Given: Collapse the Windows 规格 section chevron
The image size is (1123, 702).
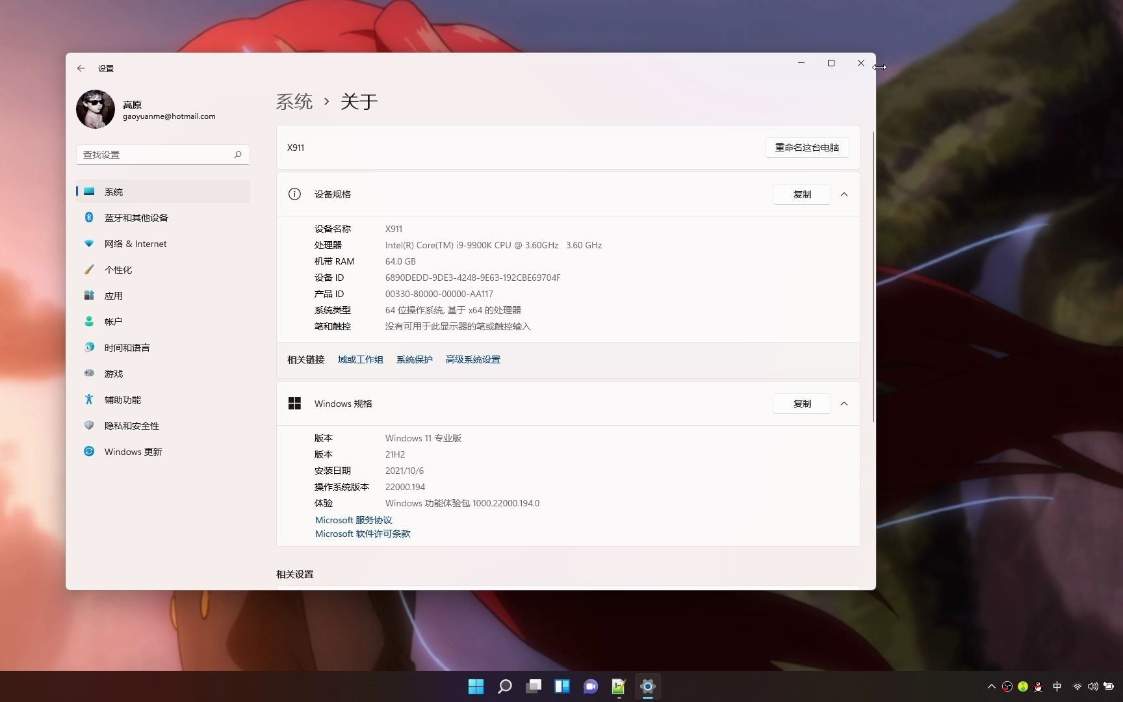Looking at the screenshot, I should (844, 404).
